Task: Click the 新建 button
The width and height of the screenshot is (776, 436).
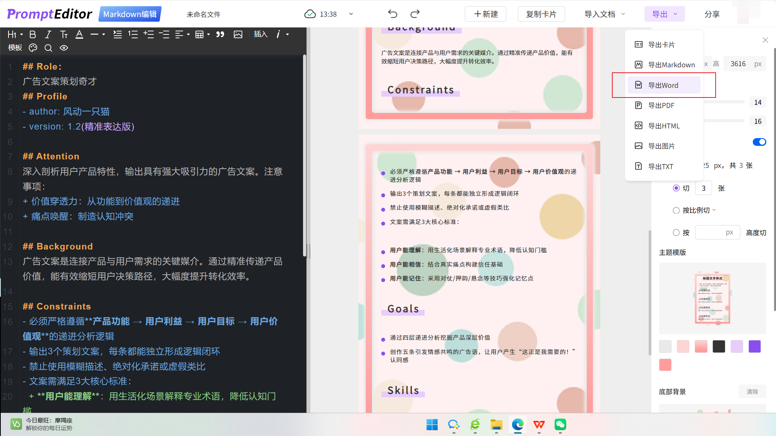Action: pyautogui.click(x=485, y=14)
